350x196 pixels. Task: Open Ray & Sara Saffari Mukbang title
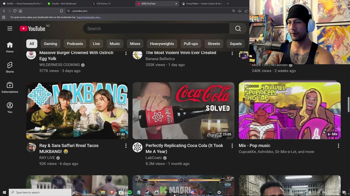[x=69, y=148]
